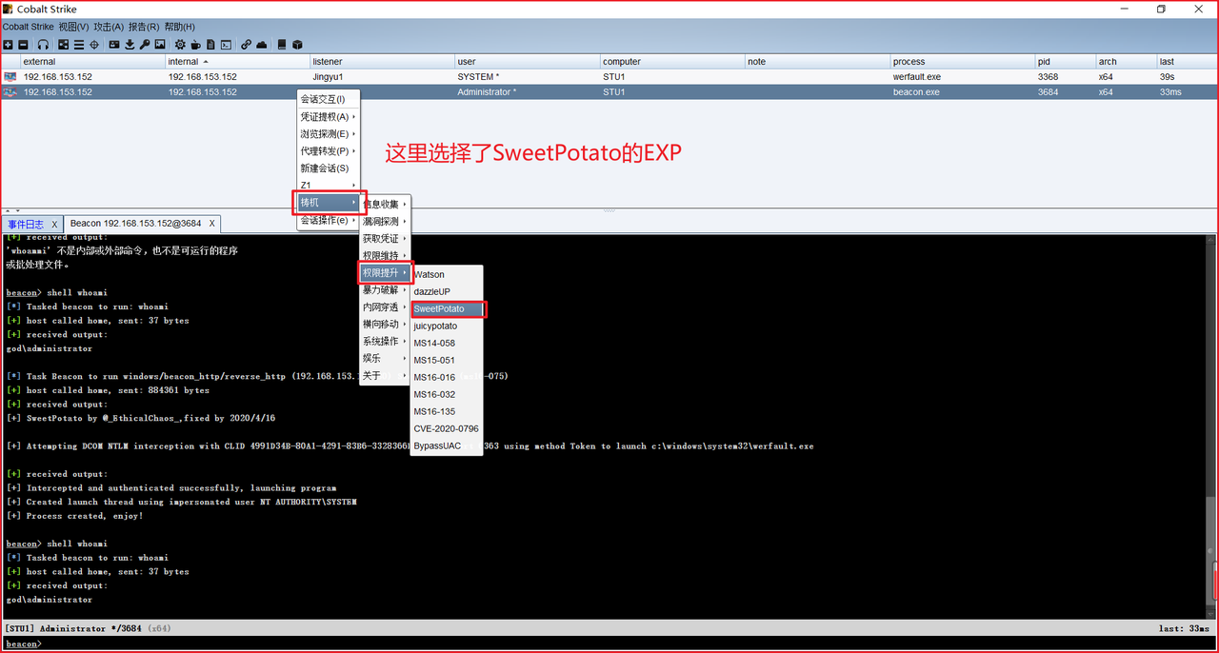Image resolution: width=1219 pixels, height=653 pixels.
Task: Open Help via the book icon
Action: 282,45
